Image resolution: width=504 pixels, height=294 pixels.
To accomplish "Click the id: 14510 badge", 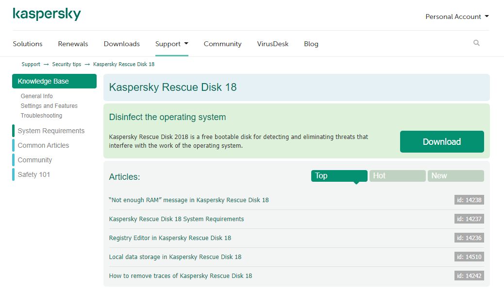I will click(469, 257).
